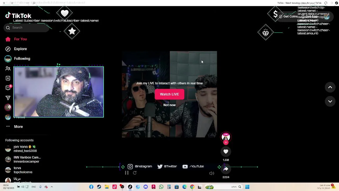Mute the video volume icon
This screenshot has height=191, width=339.
[212, 173]
